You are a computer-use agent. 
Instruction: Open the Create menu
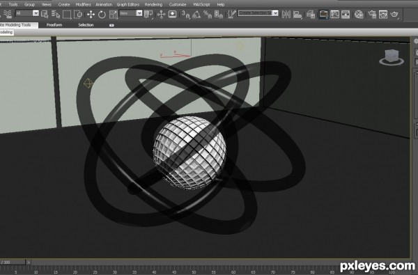tap(64, 5)
